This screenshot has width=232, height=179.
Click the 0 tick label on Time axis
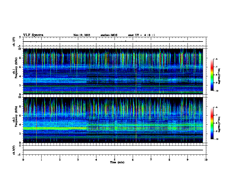click(23, 160)
